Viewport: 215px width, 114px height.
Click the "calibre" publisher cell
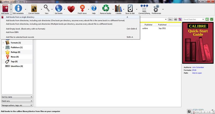[145, 28]
